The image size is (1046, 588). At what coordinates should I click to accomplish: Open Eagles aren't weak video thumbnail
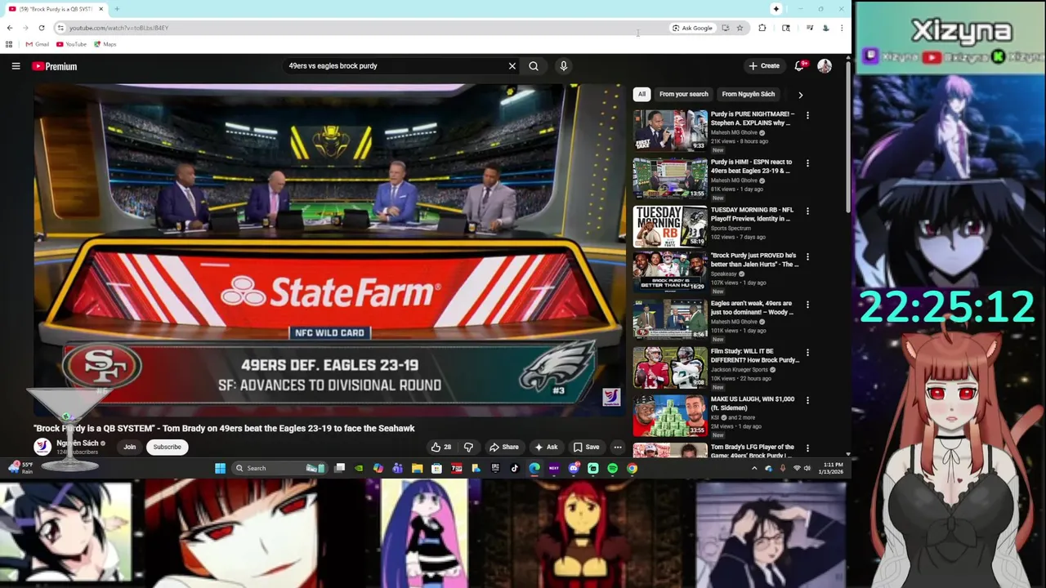tap(670, 319)
